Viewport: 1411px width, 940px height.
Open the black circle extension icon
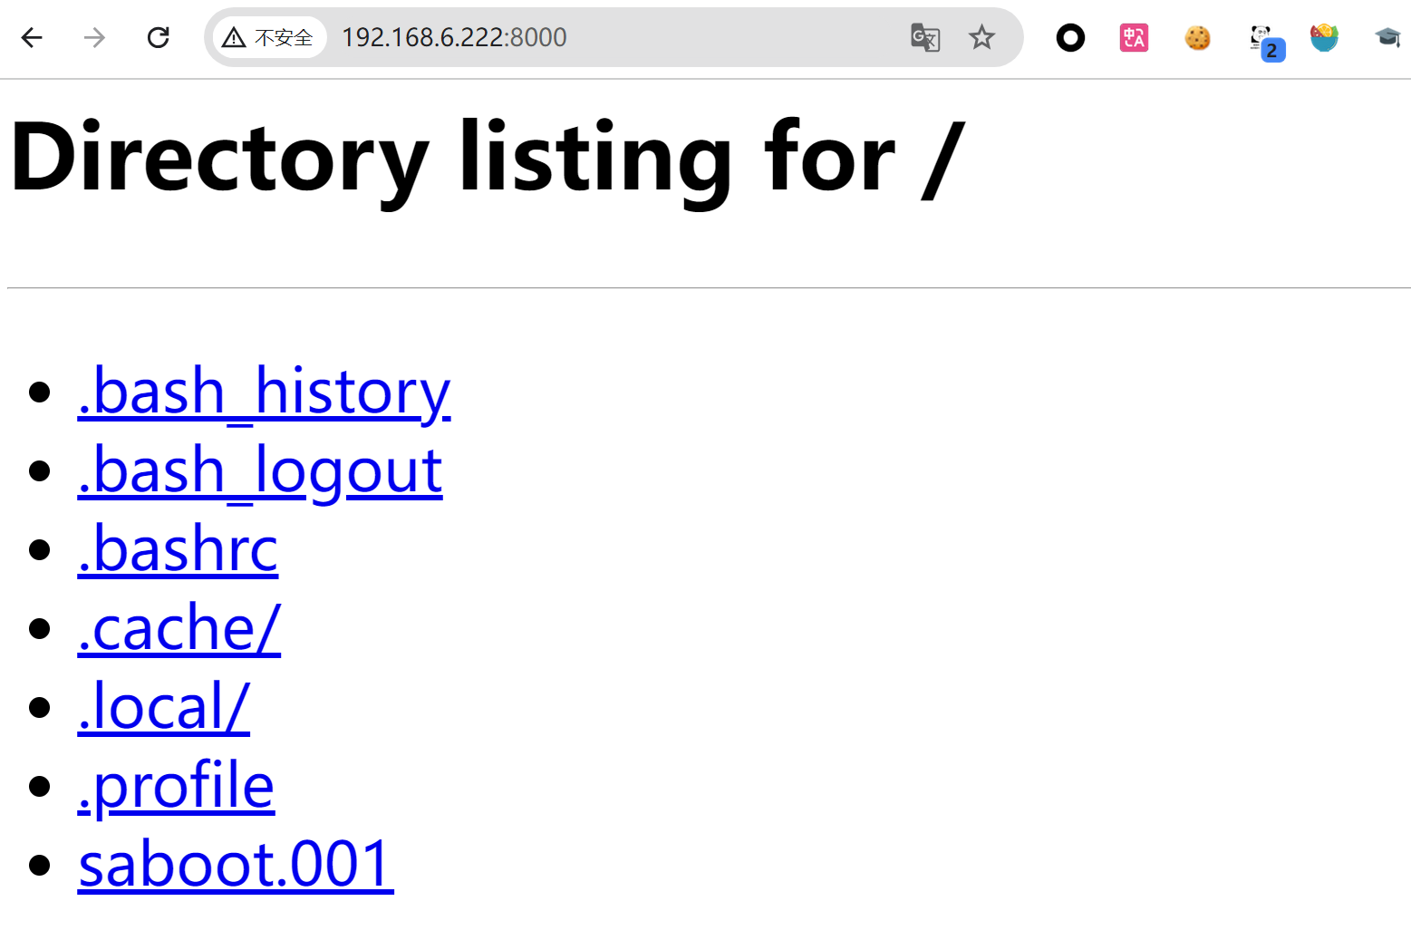click(1070, 37)
